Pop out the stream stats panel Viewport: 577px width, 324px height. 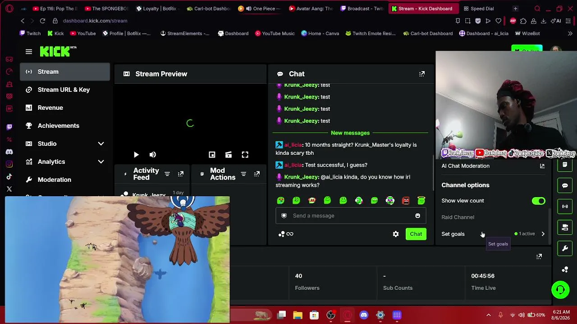coord(539,256)
